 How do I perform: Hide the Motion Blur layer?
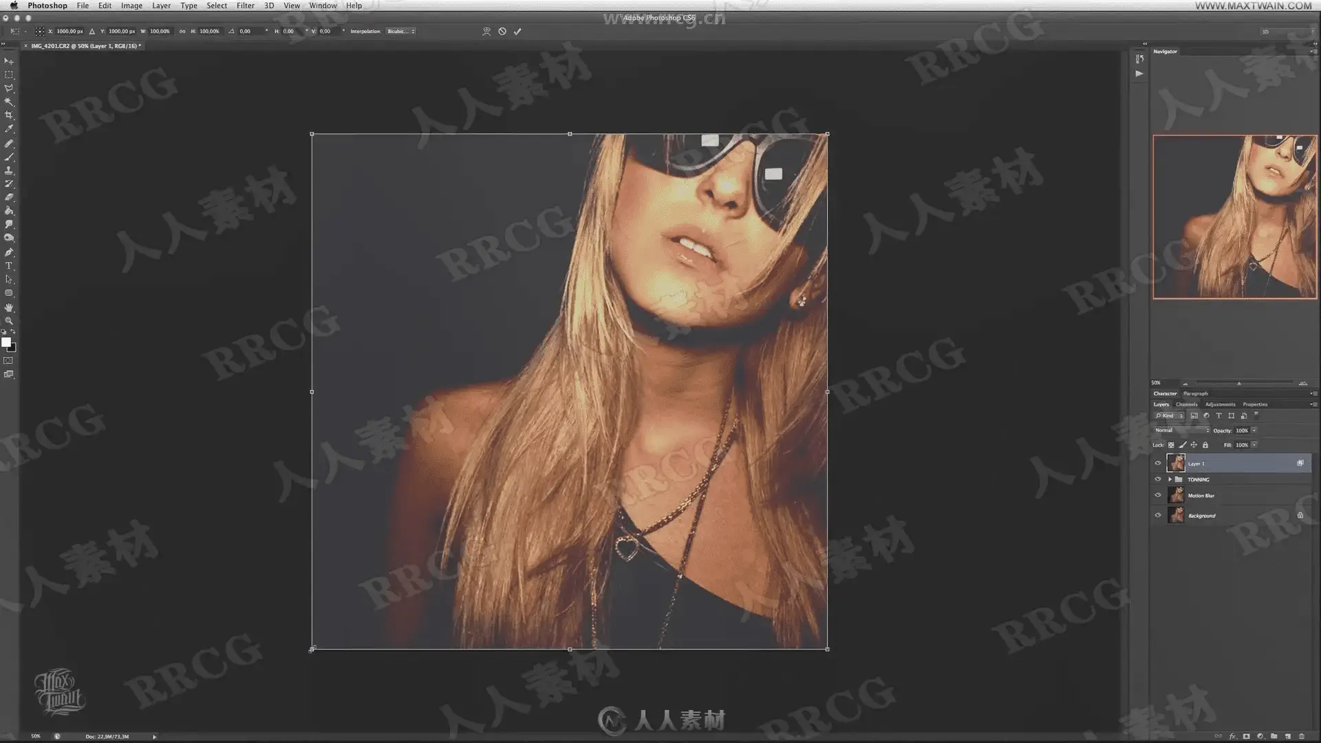1158,495
